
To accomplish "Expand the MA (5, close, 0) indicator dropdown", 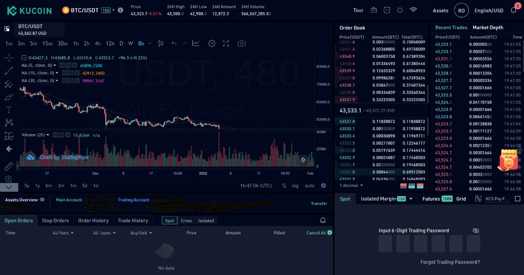I will [55, 65].
